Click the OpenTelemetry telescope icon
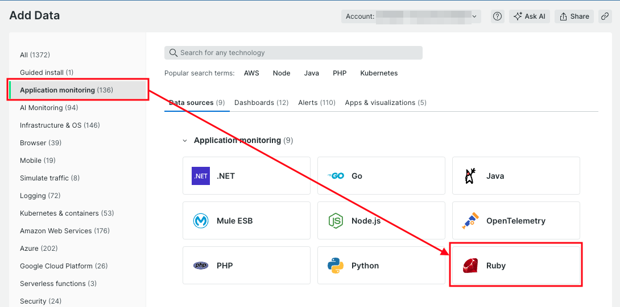The height and width of the screenshot is (307, 620). 470,221
